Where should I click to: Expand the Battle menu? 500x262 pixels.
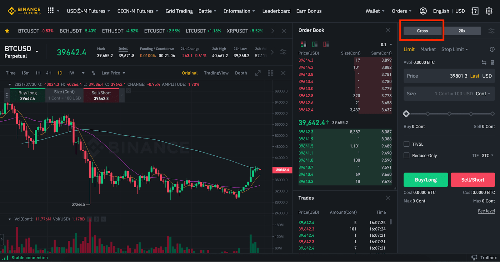(x=207, y=11)
